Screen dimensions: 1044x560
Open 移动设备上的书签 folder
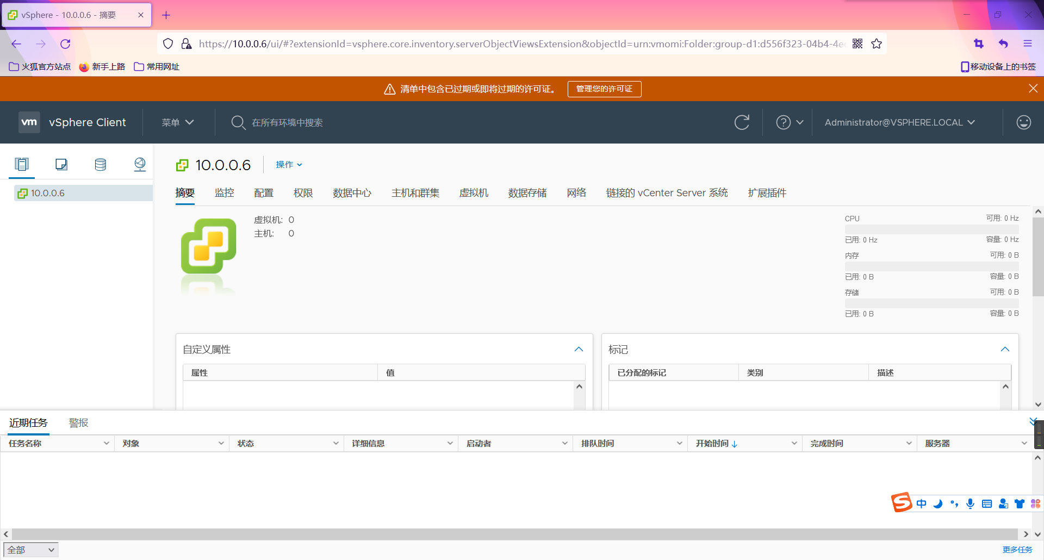tap(998, 66)
